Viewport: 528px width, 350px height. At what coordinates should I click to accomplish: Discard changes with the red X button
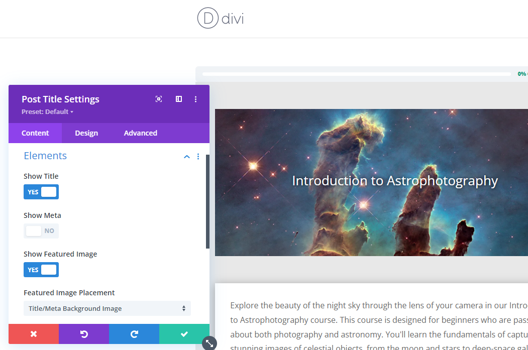(34, 334)
